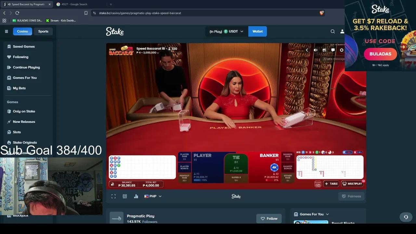Open the live stats bar-chart icon
This screenshot has width=416, height=234.
(x=136, y=196)
